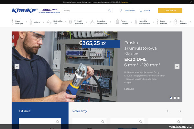The image size is (194, 129).
Task: Click Hit dnia product zoom icon
Action: [58, 122]
